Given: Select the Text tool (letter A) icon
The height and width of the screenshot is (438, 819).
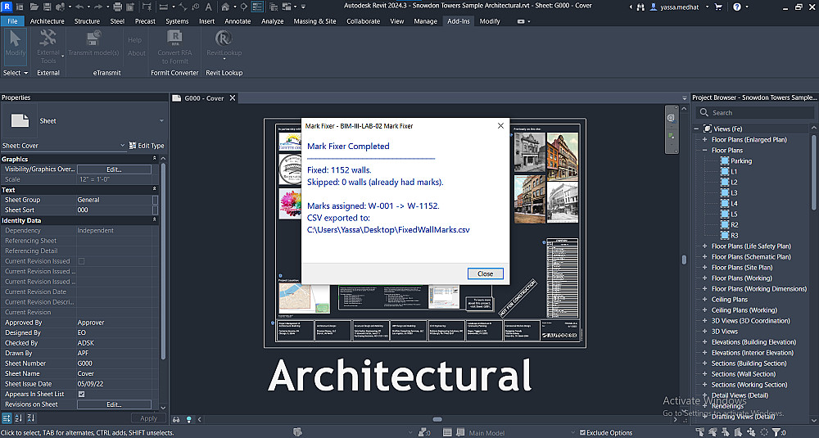Looking at the screenshot, I should 208,7.
